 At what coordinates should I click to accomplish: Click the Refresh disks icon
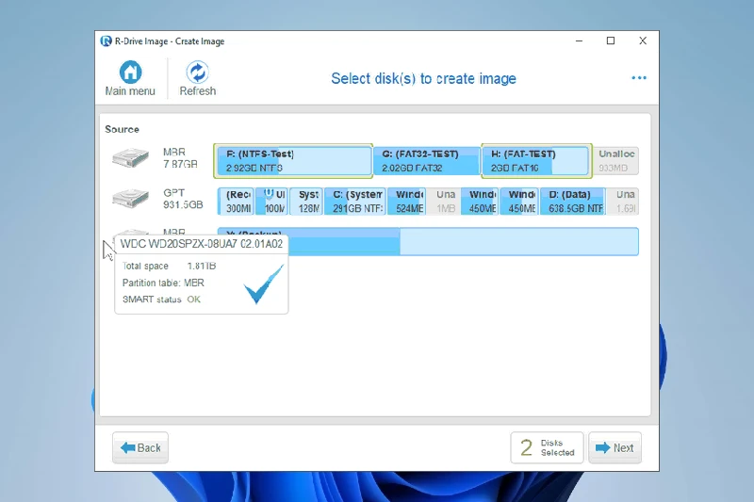[198, 73]
